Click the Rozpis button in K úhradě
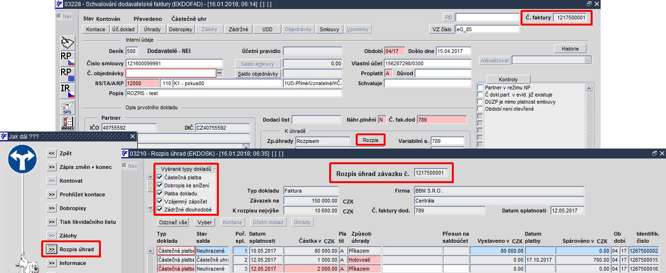Viewport: 666px width, 273px height. pyautogui.click(x=370, y=140)
